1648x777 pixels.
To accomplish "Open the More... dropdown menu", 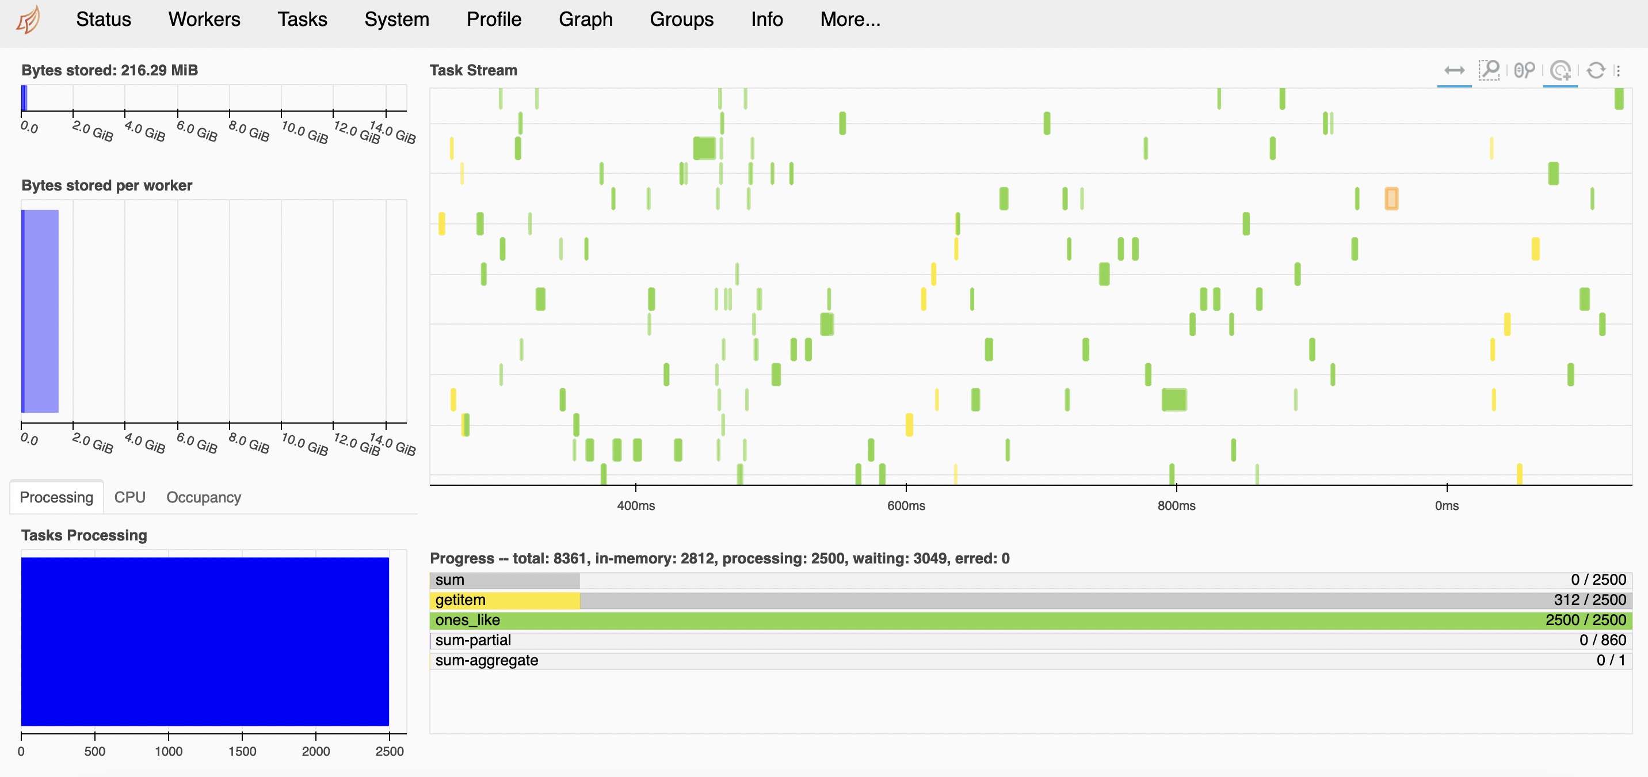I will pyautogui.click(x=849, y=19).
